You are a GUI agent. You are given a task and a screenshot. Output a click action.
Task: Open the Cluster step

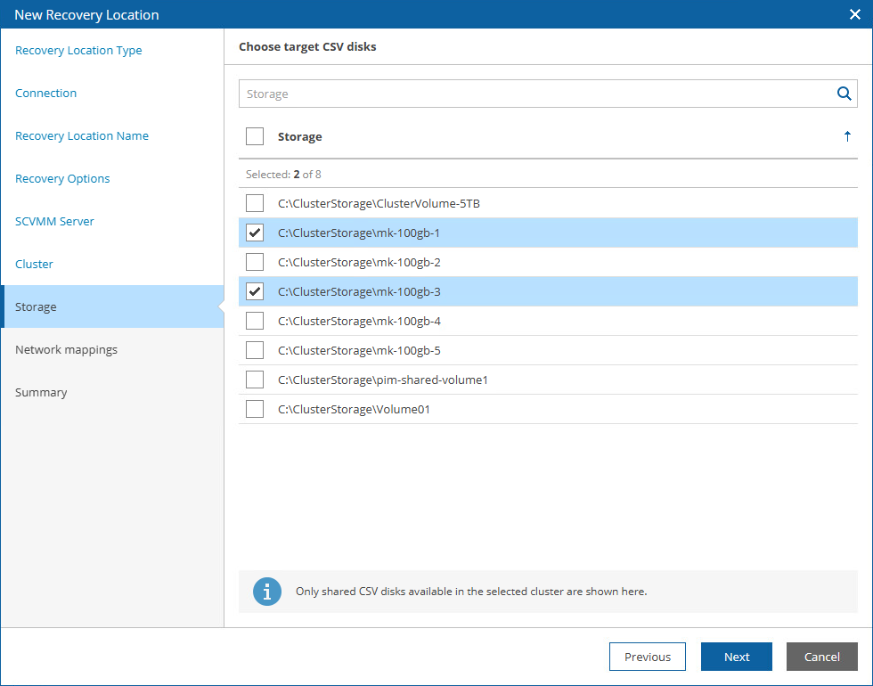click(x=34, y=265)
